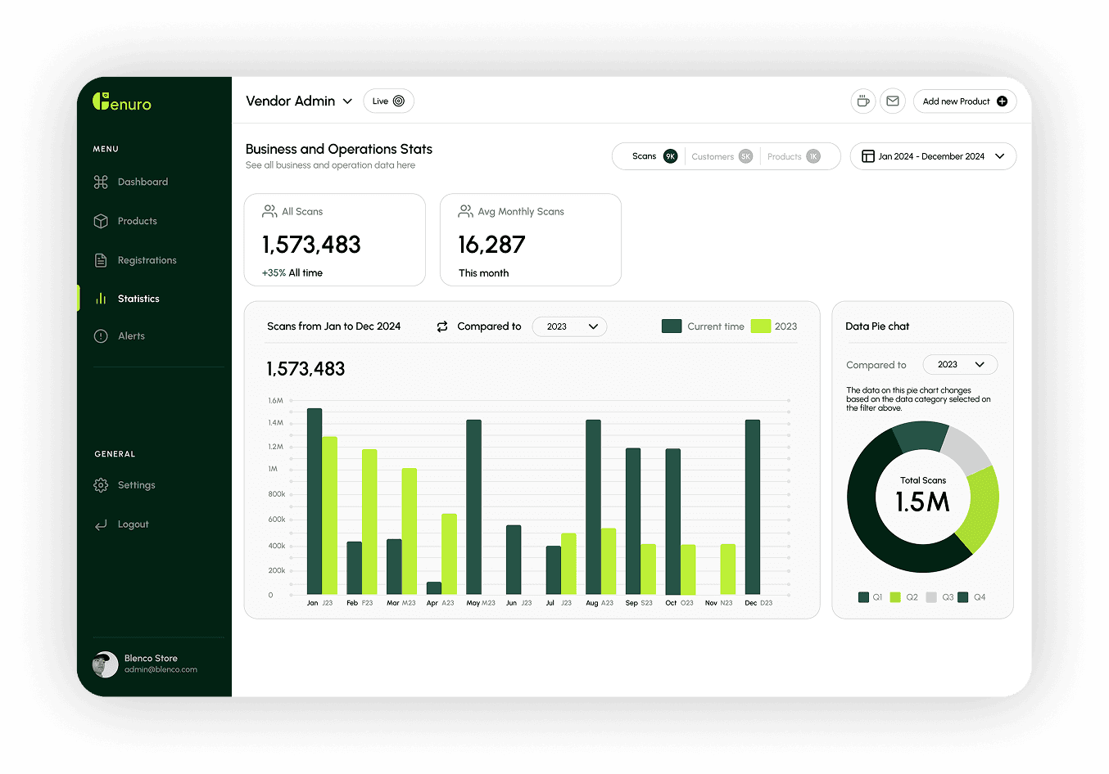Click the Q2 legend color swatch
The width and height of the screenshot is (1109, 774).
click(x=895, y=597)
